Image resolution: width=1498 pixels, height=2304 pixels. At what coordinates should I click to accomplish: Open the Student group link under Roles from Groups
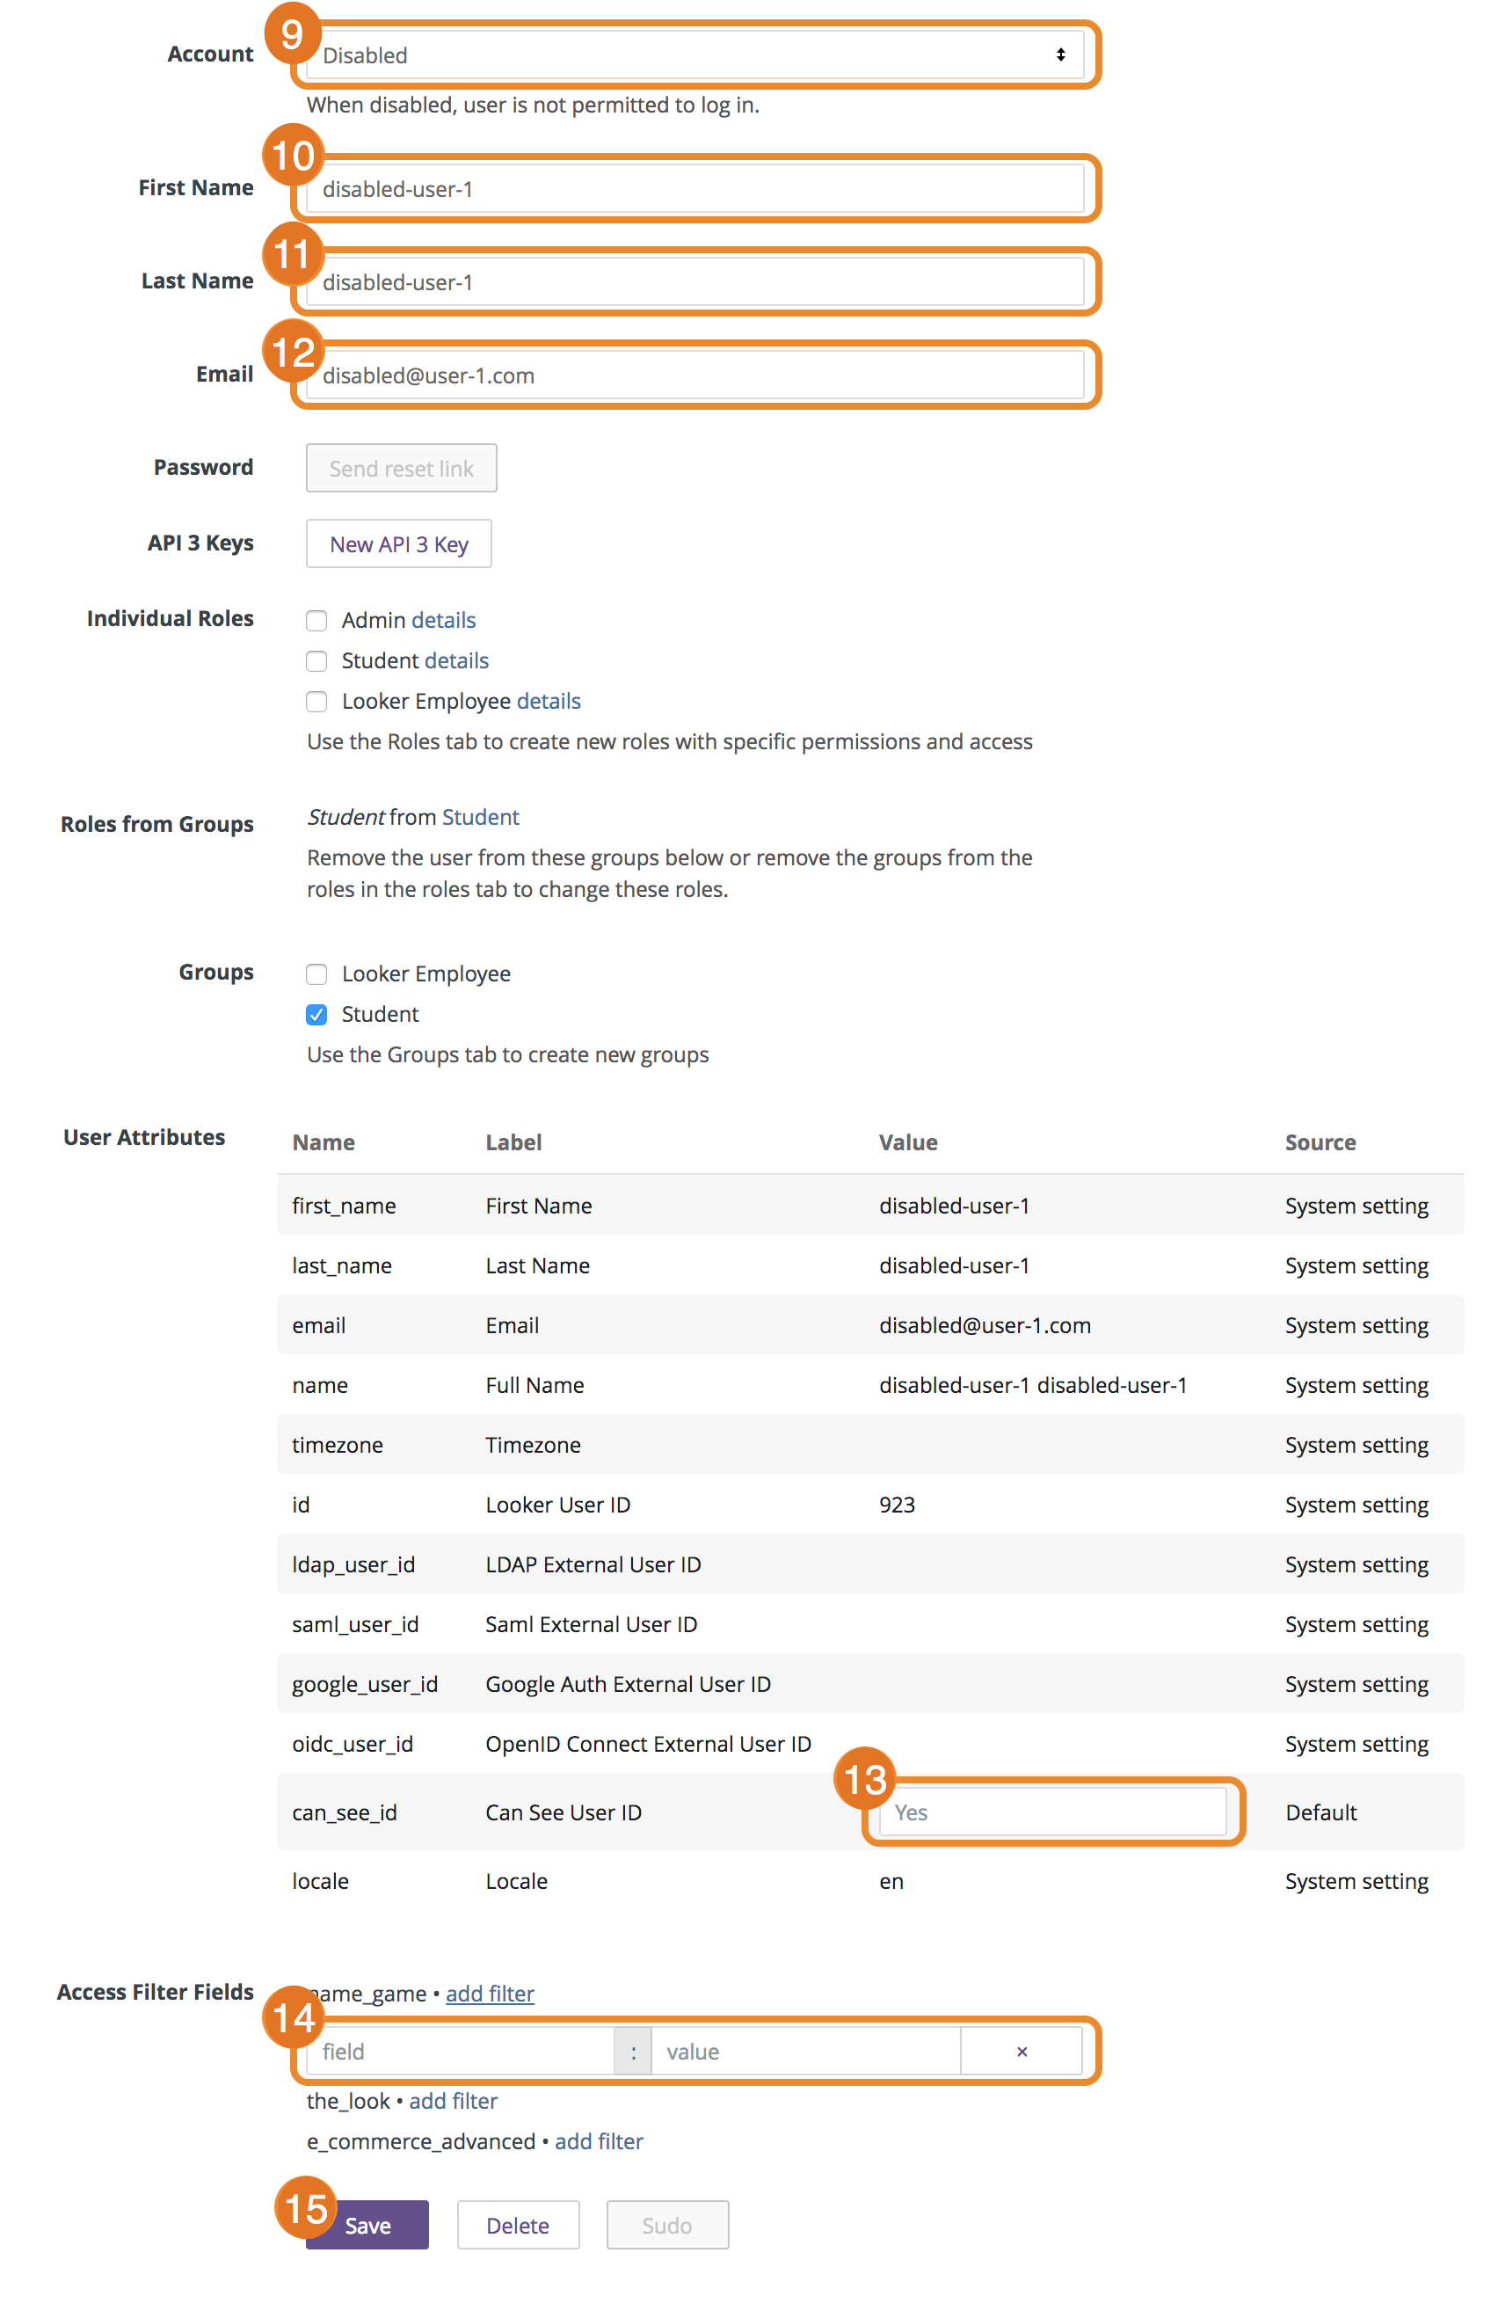pos(480,818)
